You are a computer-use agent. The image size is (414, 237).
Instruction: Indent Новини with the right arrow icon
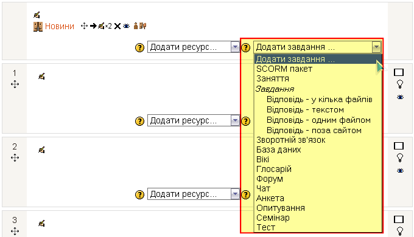(x=93, y=26)
